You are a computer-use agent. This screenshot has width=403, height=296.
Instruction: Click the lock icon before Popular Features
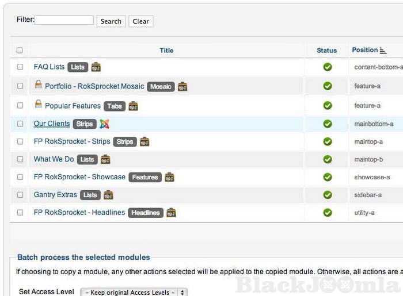pos(39,105)
